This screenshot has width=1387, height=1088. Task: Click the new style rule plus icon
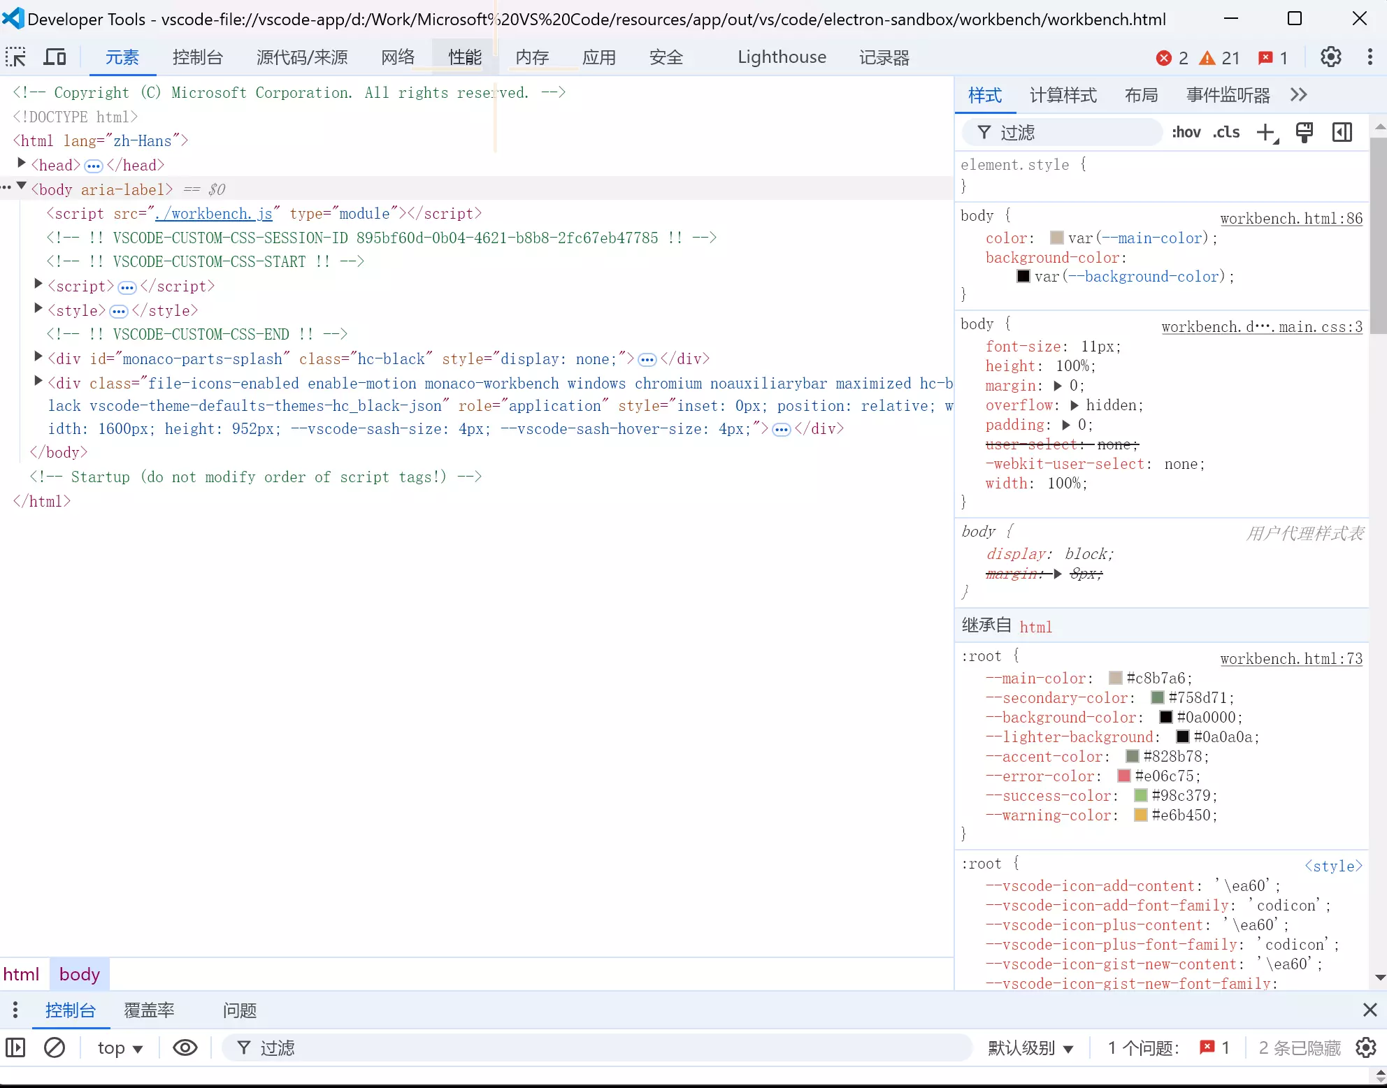1266,133
